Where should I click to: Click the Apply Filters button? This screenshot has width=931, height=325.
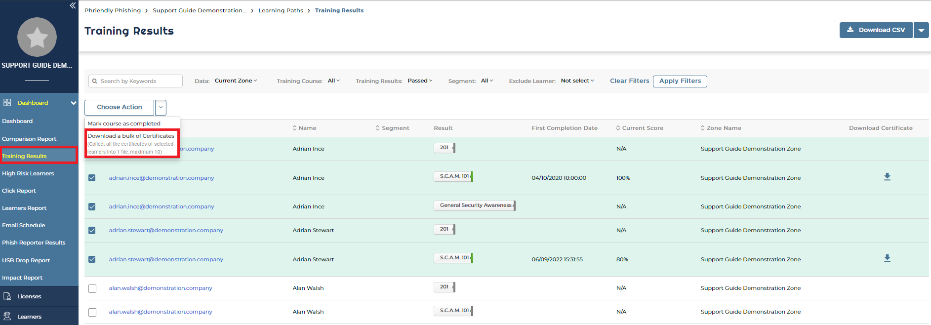tap(680, 81)
